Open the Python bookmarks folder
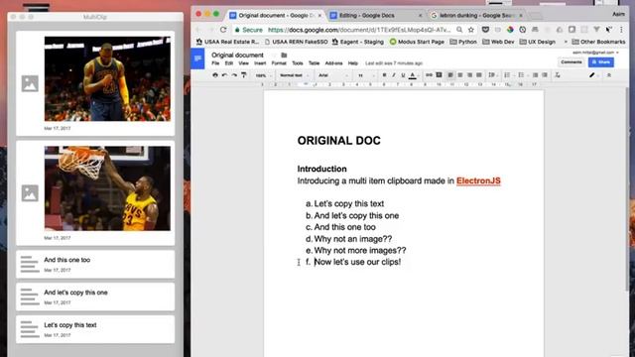Image resolution: width=635 pixels, height=357 pixels. point(463,42)
